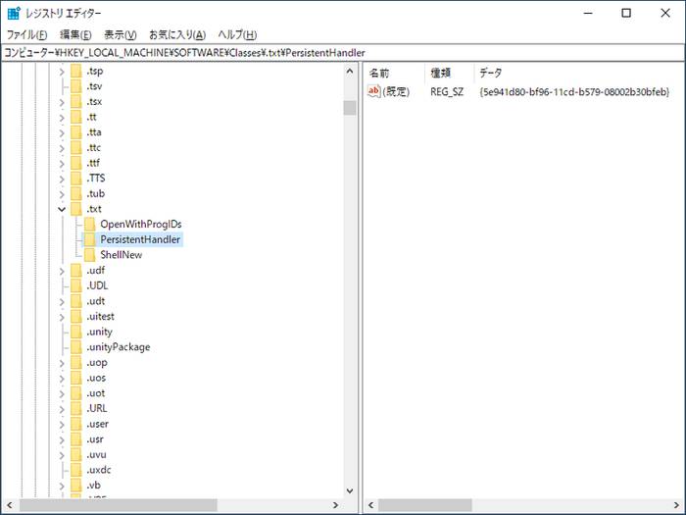Expand the .tub key
The height and width of the screenshot is (515, 686).
[x=62, y=194]
